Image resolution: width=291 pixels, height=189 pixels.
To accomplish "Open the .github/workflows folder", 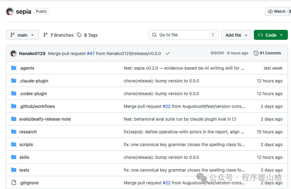I will pyautogui.click(x=37, y=106).
